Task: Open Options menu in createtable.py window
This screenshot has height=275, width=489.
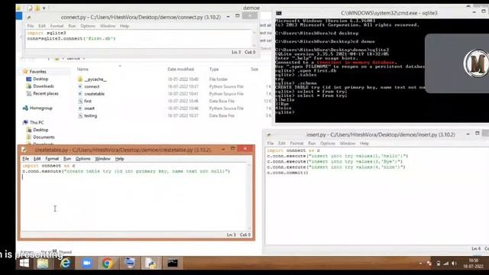Action: (x=83, y=159)
